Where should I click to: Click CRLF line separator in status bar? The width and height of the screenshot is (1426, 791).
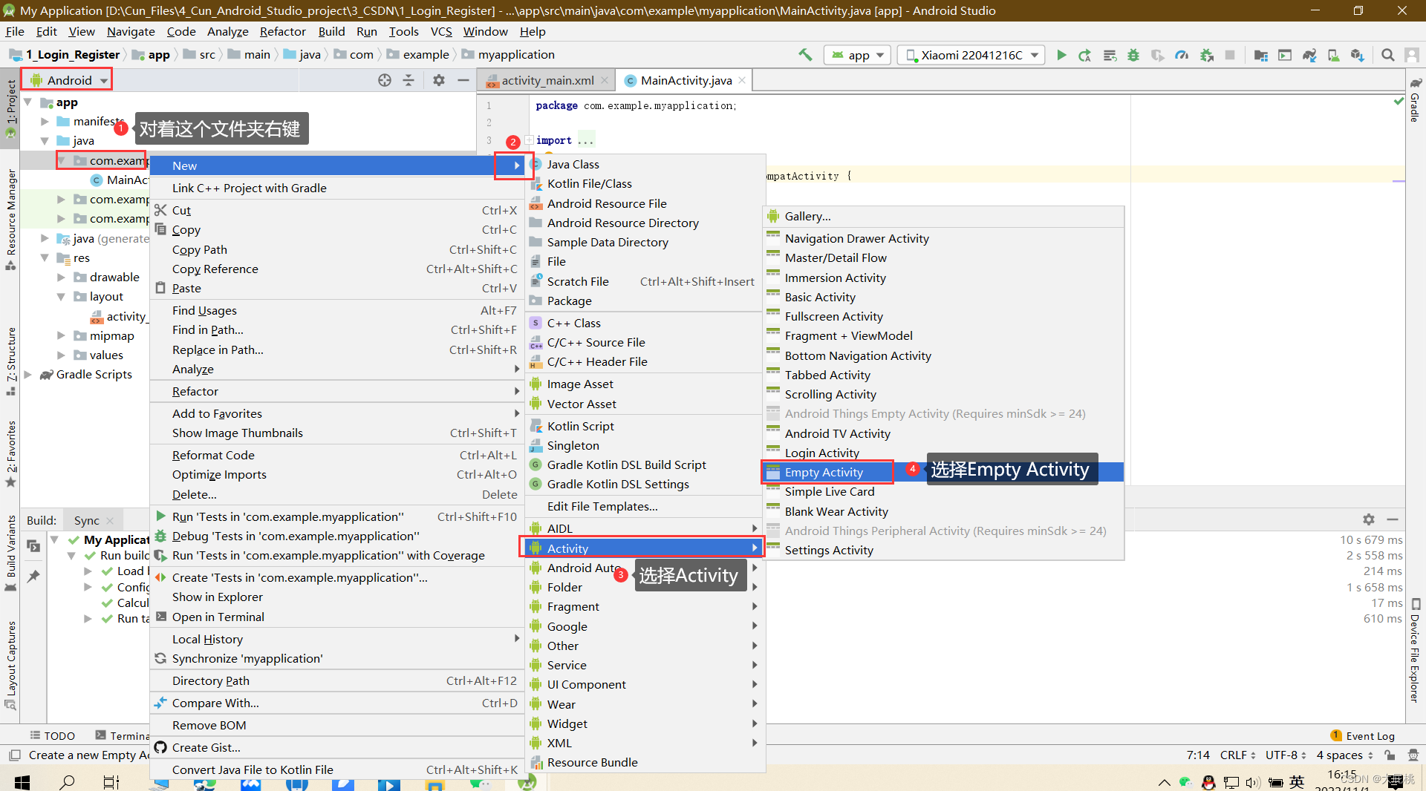pyautogui.click(x=1237, y=755)
